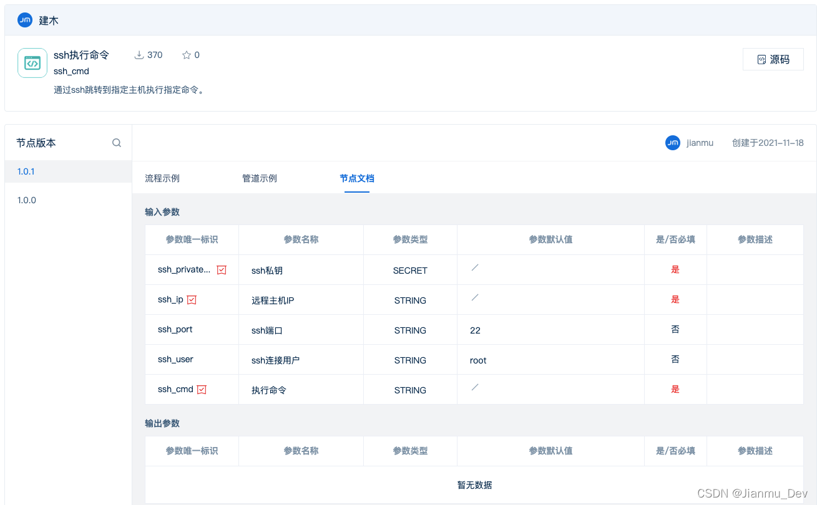Click the star count 0 link
Image resolution: width=817 pixels, height=505 pixels.
coord(197,55)
